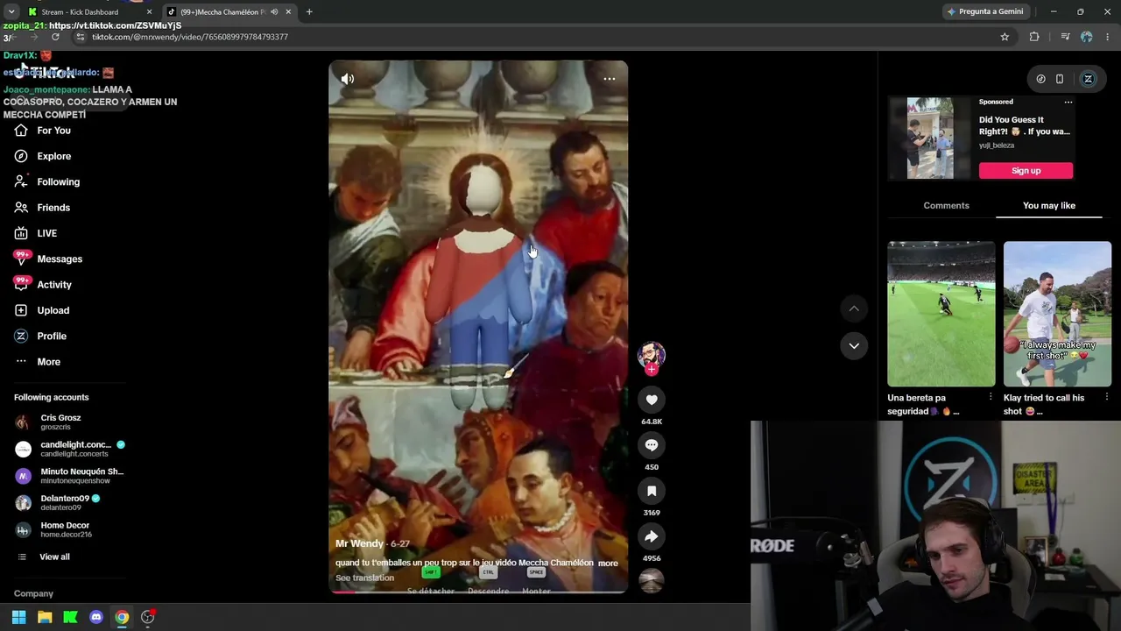The height and width of the screenshot is (631, 1121).
Task: Go to previous video with up chevron
Action: tap(854, 308)
